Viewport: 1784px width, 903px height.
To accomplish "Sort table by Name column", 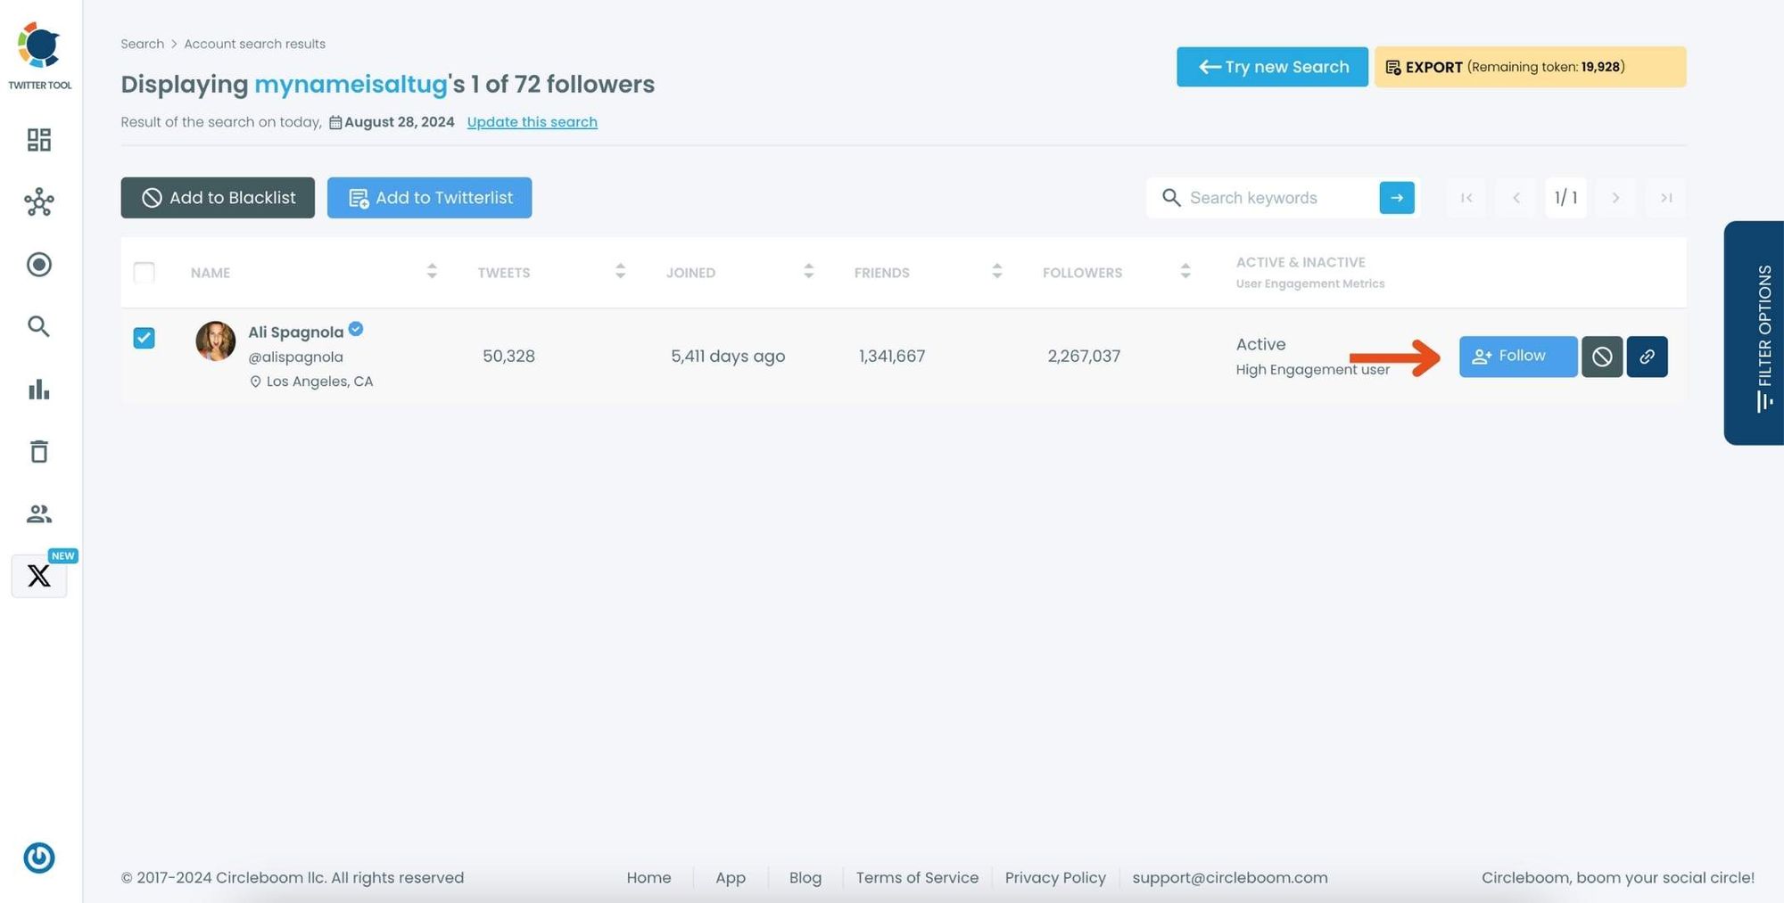I will click(x=432, y=271).
